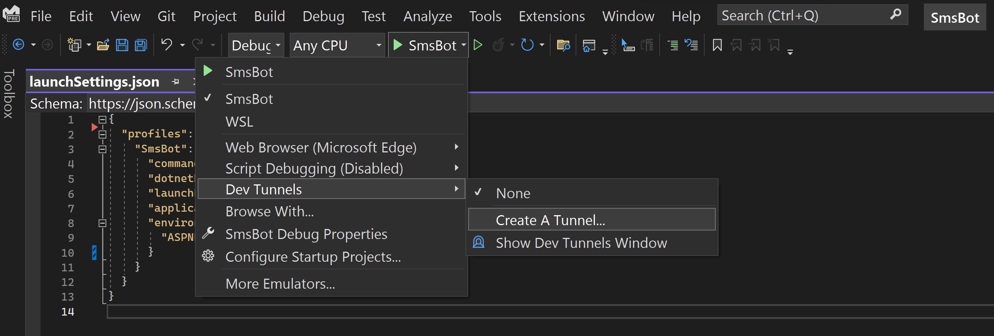Expand the Web Browser (Microsoft Edge) submenu

(x=331, y=147)
